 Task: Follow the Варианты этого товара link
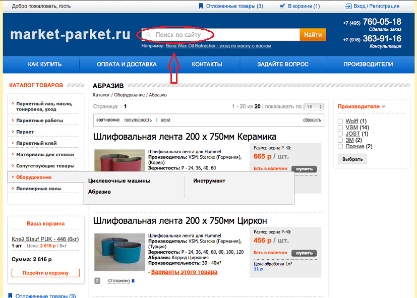[185, 272]
